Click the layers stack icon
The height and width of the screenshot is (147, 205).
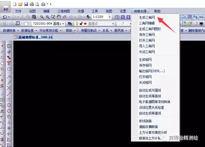(70, 24)
